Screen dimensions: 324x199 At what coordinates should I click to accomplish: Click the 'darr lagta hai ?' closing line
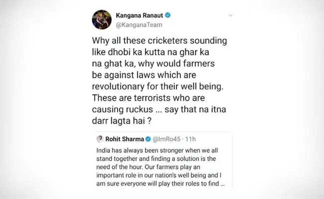pos(122,121)
